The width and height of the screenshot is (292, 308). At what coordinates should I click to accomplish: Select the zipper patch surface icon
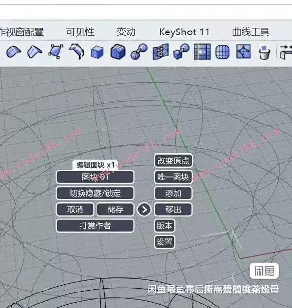[x=161, y=52]
